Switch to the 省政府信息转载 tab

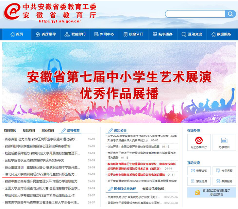pyautogui.click(x=153, y=189)
